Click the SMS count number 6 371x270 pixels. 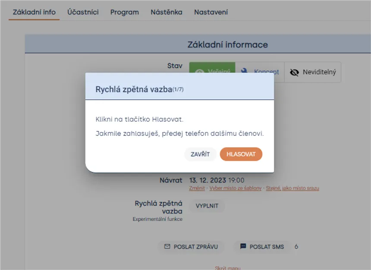(296, 247)
